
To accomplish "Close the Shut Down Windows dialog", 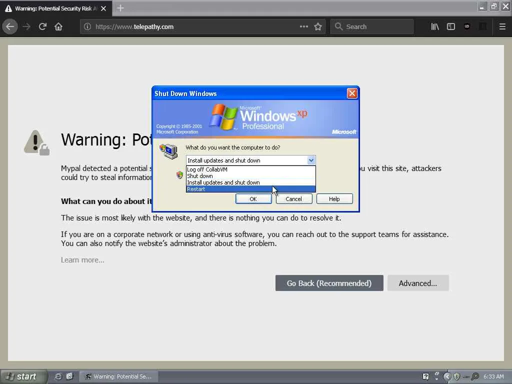I will (x=352, y=93).
